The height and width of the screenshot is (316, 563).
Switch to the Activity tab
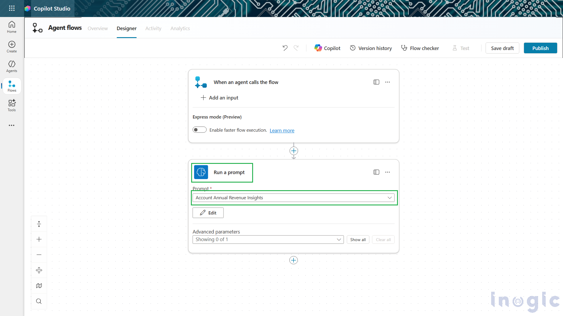pos(153,28)
